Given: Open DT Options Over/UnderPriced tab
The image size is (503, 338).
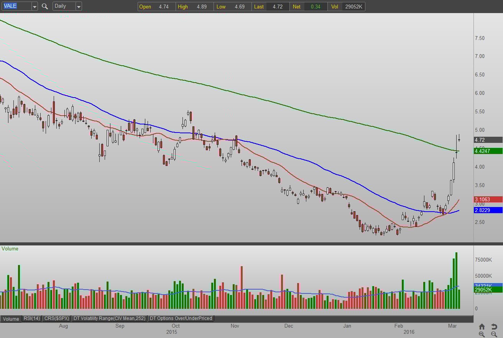Looking at the screenshot, I should click(x=181, y=318).
